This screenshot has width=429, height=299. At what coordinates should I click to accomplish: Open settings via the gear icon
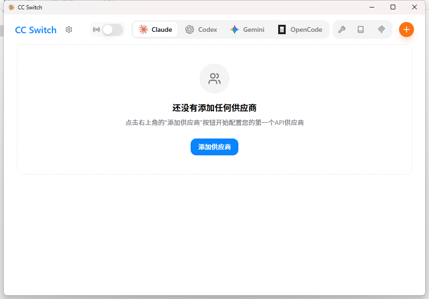click(x=69, y=29)
